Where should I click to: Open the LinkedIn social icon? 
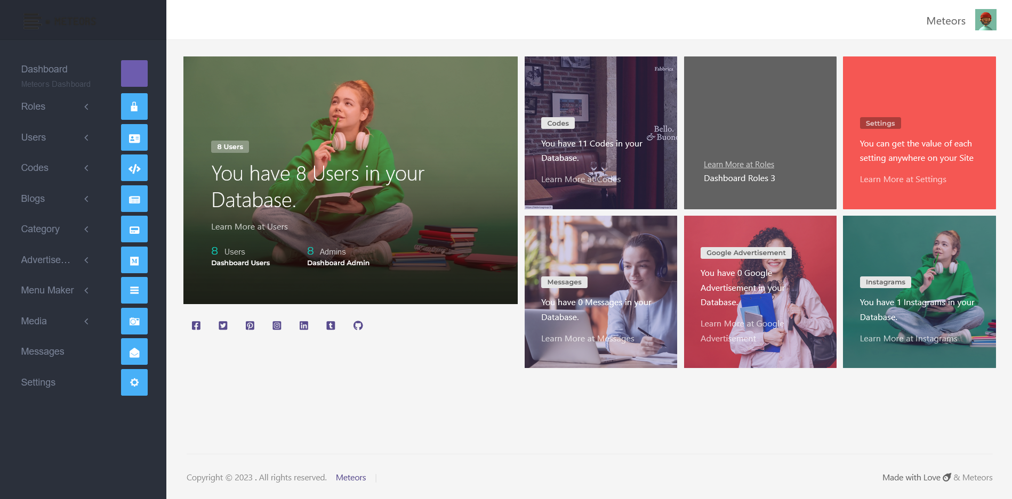pyautogui.click(x=304, y=325)
